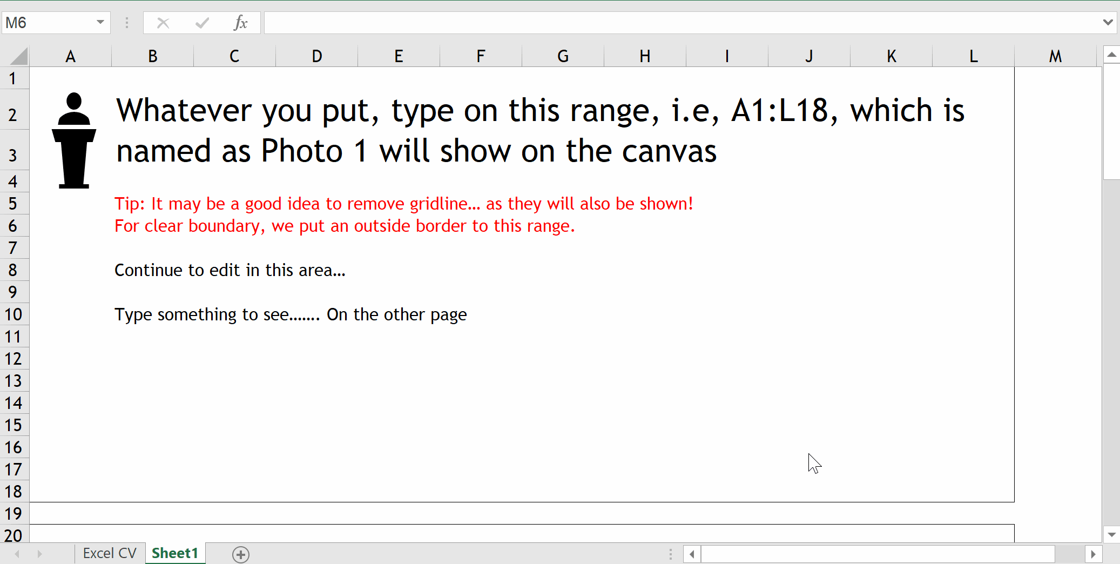
Task: Click the Insert Function fx icon
Action: pyautogui.click(x=240, y=23)
